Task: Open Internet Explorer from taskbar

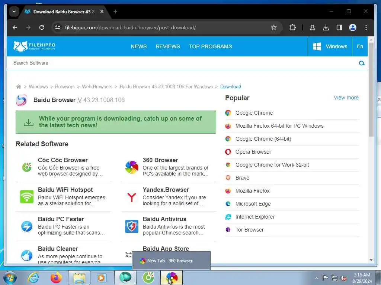Action: [33, 278]
